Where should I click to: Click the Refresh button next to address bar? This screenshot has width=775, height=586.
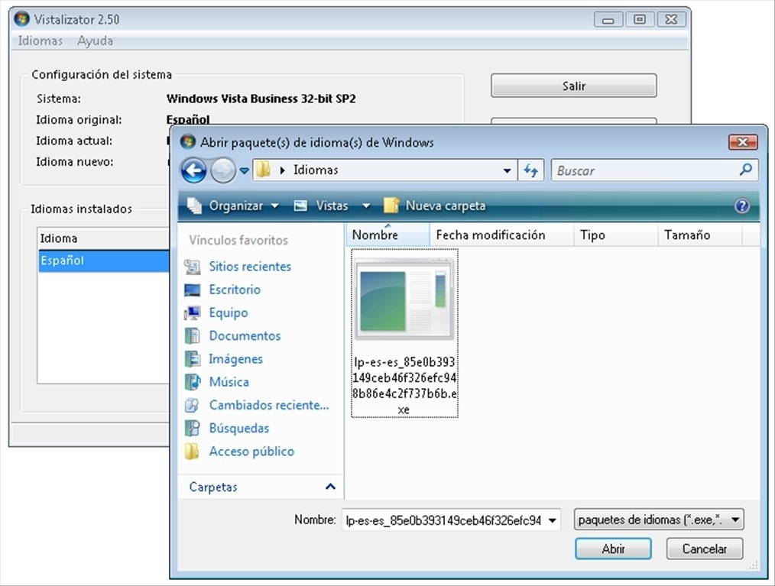[x=531, y=170]
